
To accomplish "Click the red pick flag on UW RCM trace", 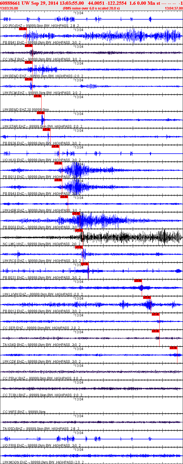I will coord(29,79).
